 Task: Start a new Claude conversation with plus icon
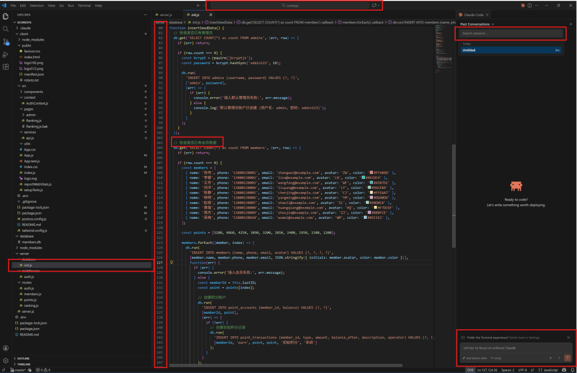click(x=571, y=24)
